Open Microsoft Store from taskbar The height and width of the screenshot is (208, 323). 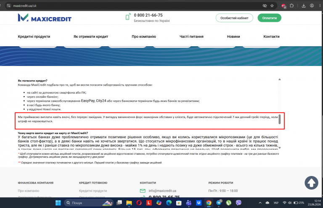point(179,203)
